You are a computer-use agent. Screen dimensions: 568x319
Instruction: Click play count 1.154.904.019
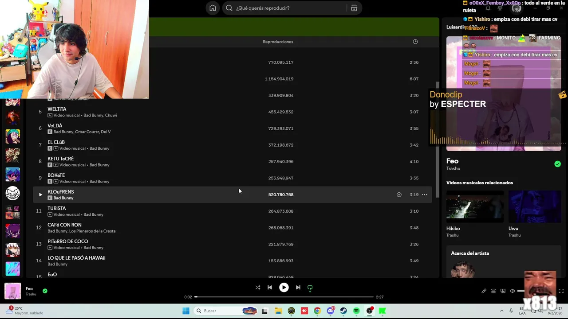pyautogui.click(x=279, y=79)
